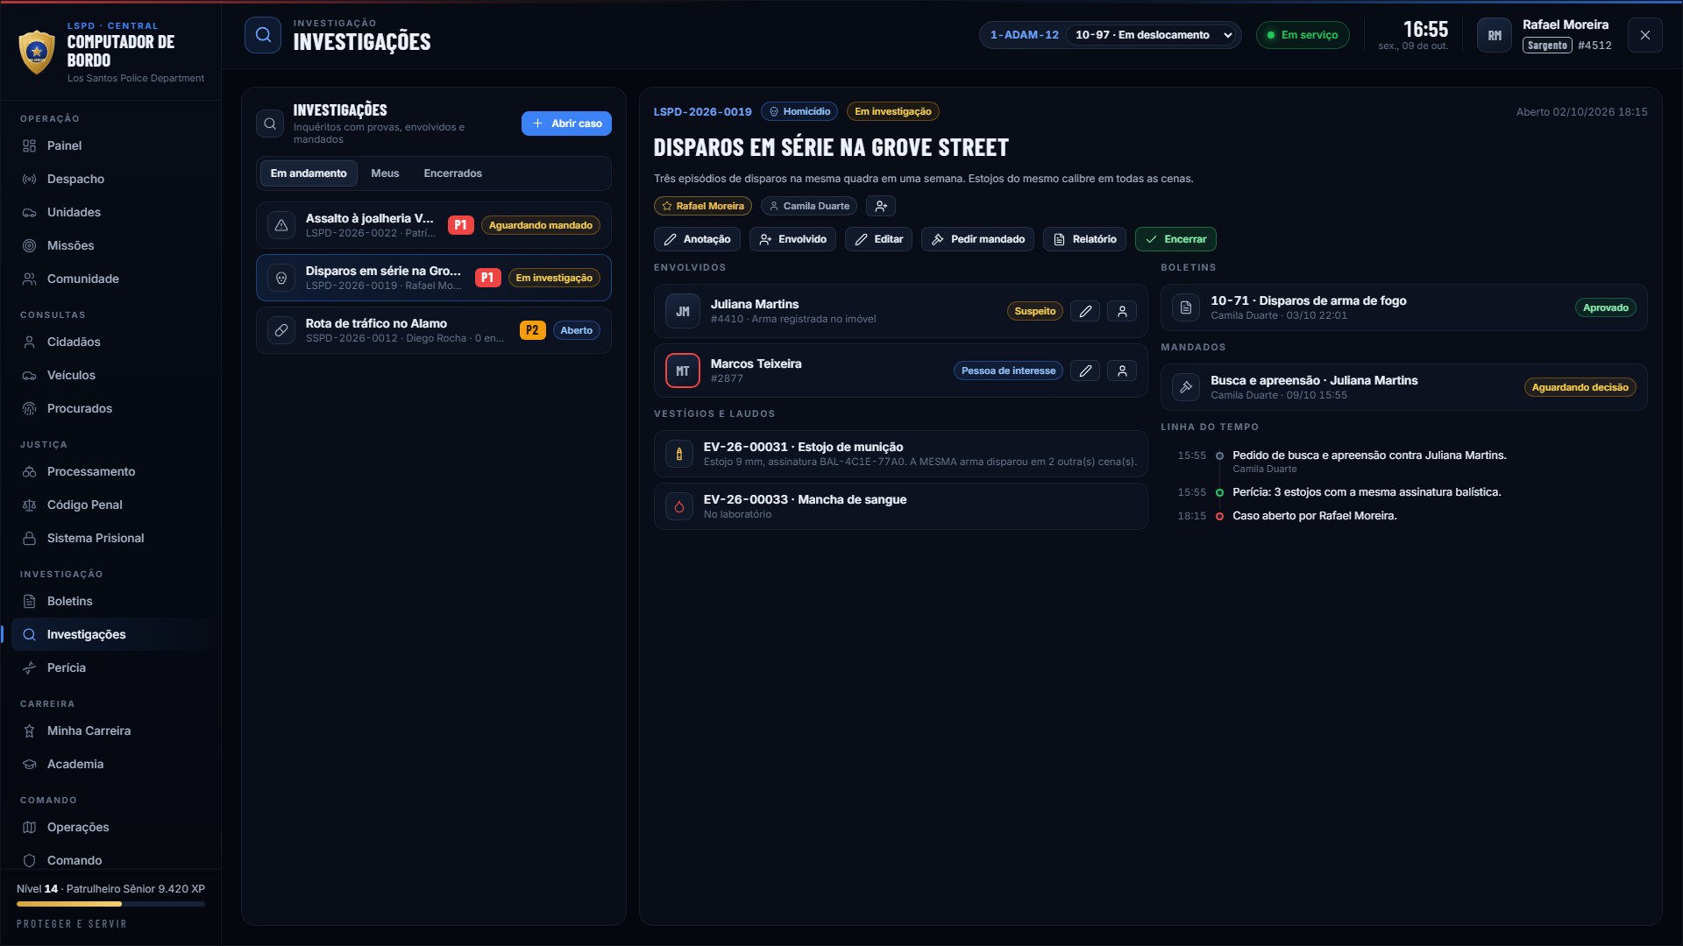Viewport: 1683px width, 946px height.
Task: Open the 10-97 Em deslocamento status dropdown
Action: (1154, 35)
